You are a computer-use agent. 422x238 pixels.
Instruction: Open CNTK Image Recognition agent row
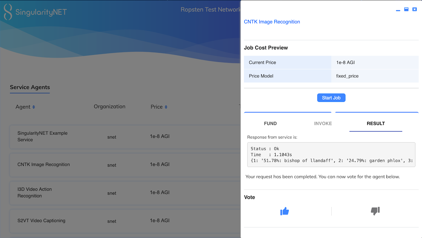pyautogui.click(x=125, y=165)
